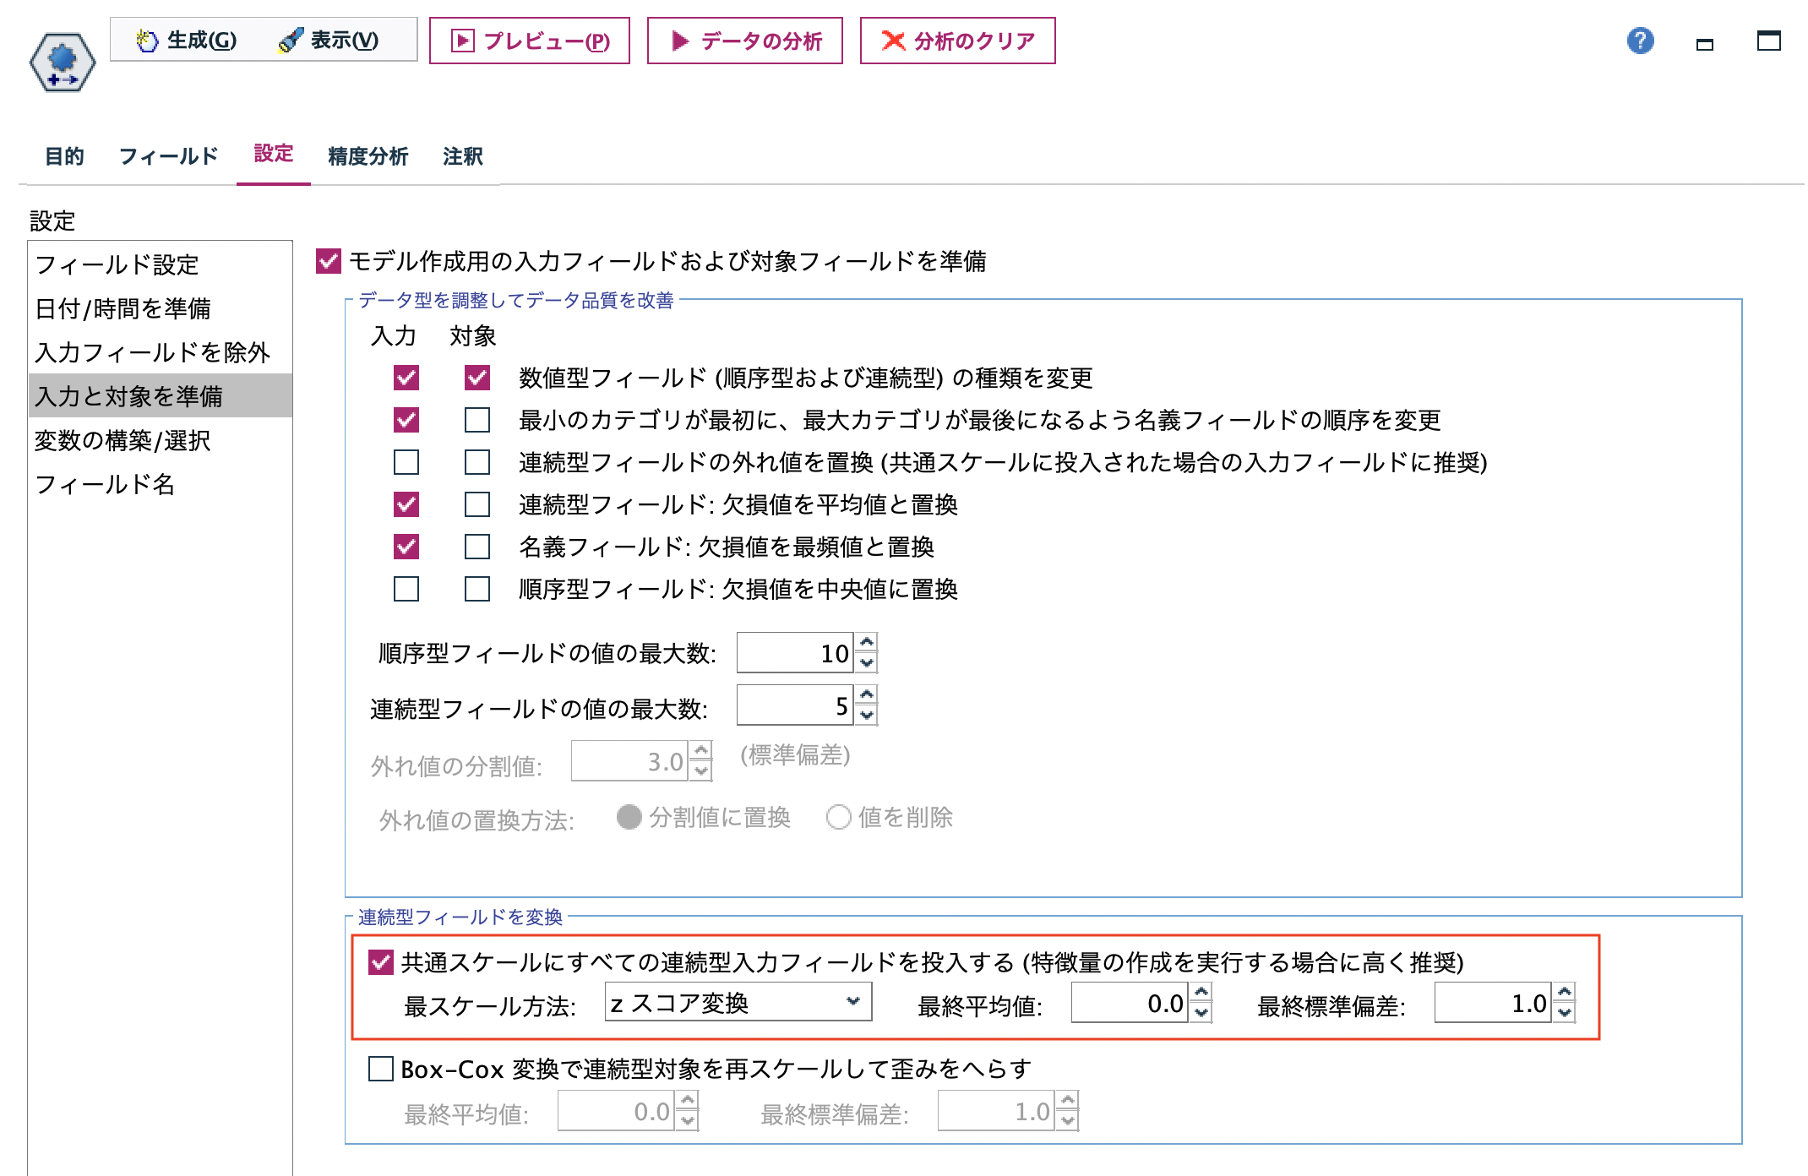Switch to the 目的 tab
The image size is (1808, 1176).
(64, 155)
